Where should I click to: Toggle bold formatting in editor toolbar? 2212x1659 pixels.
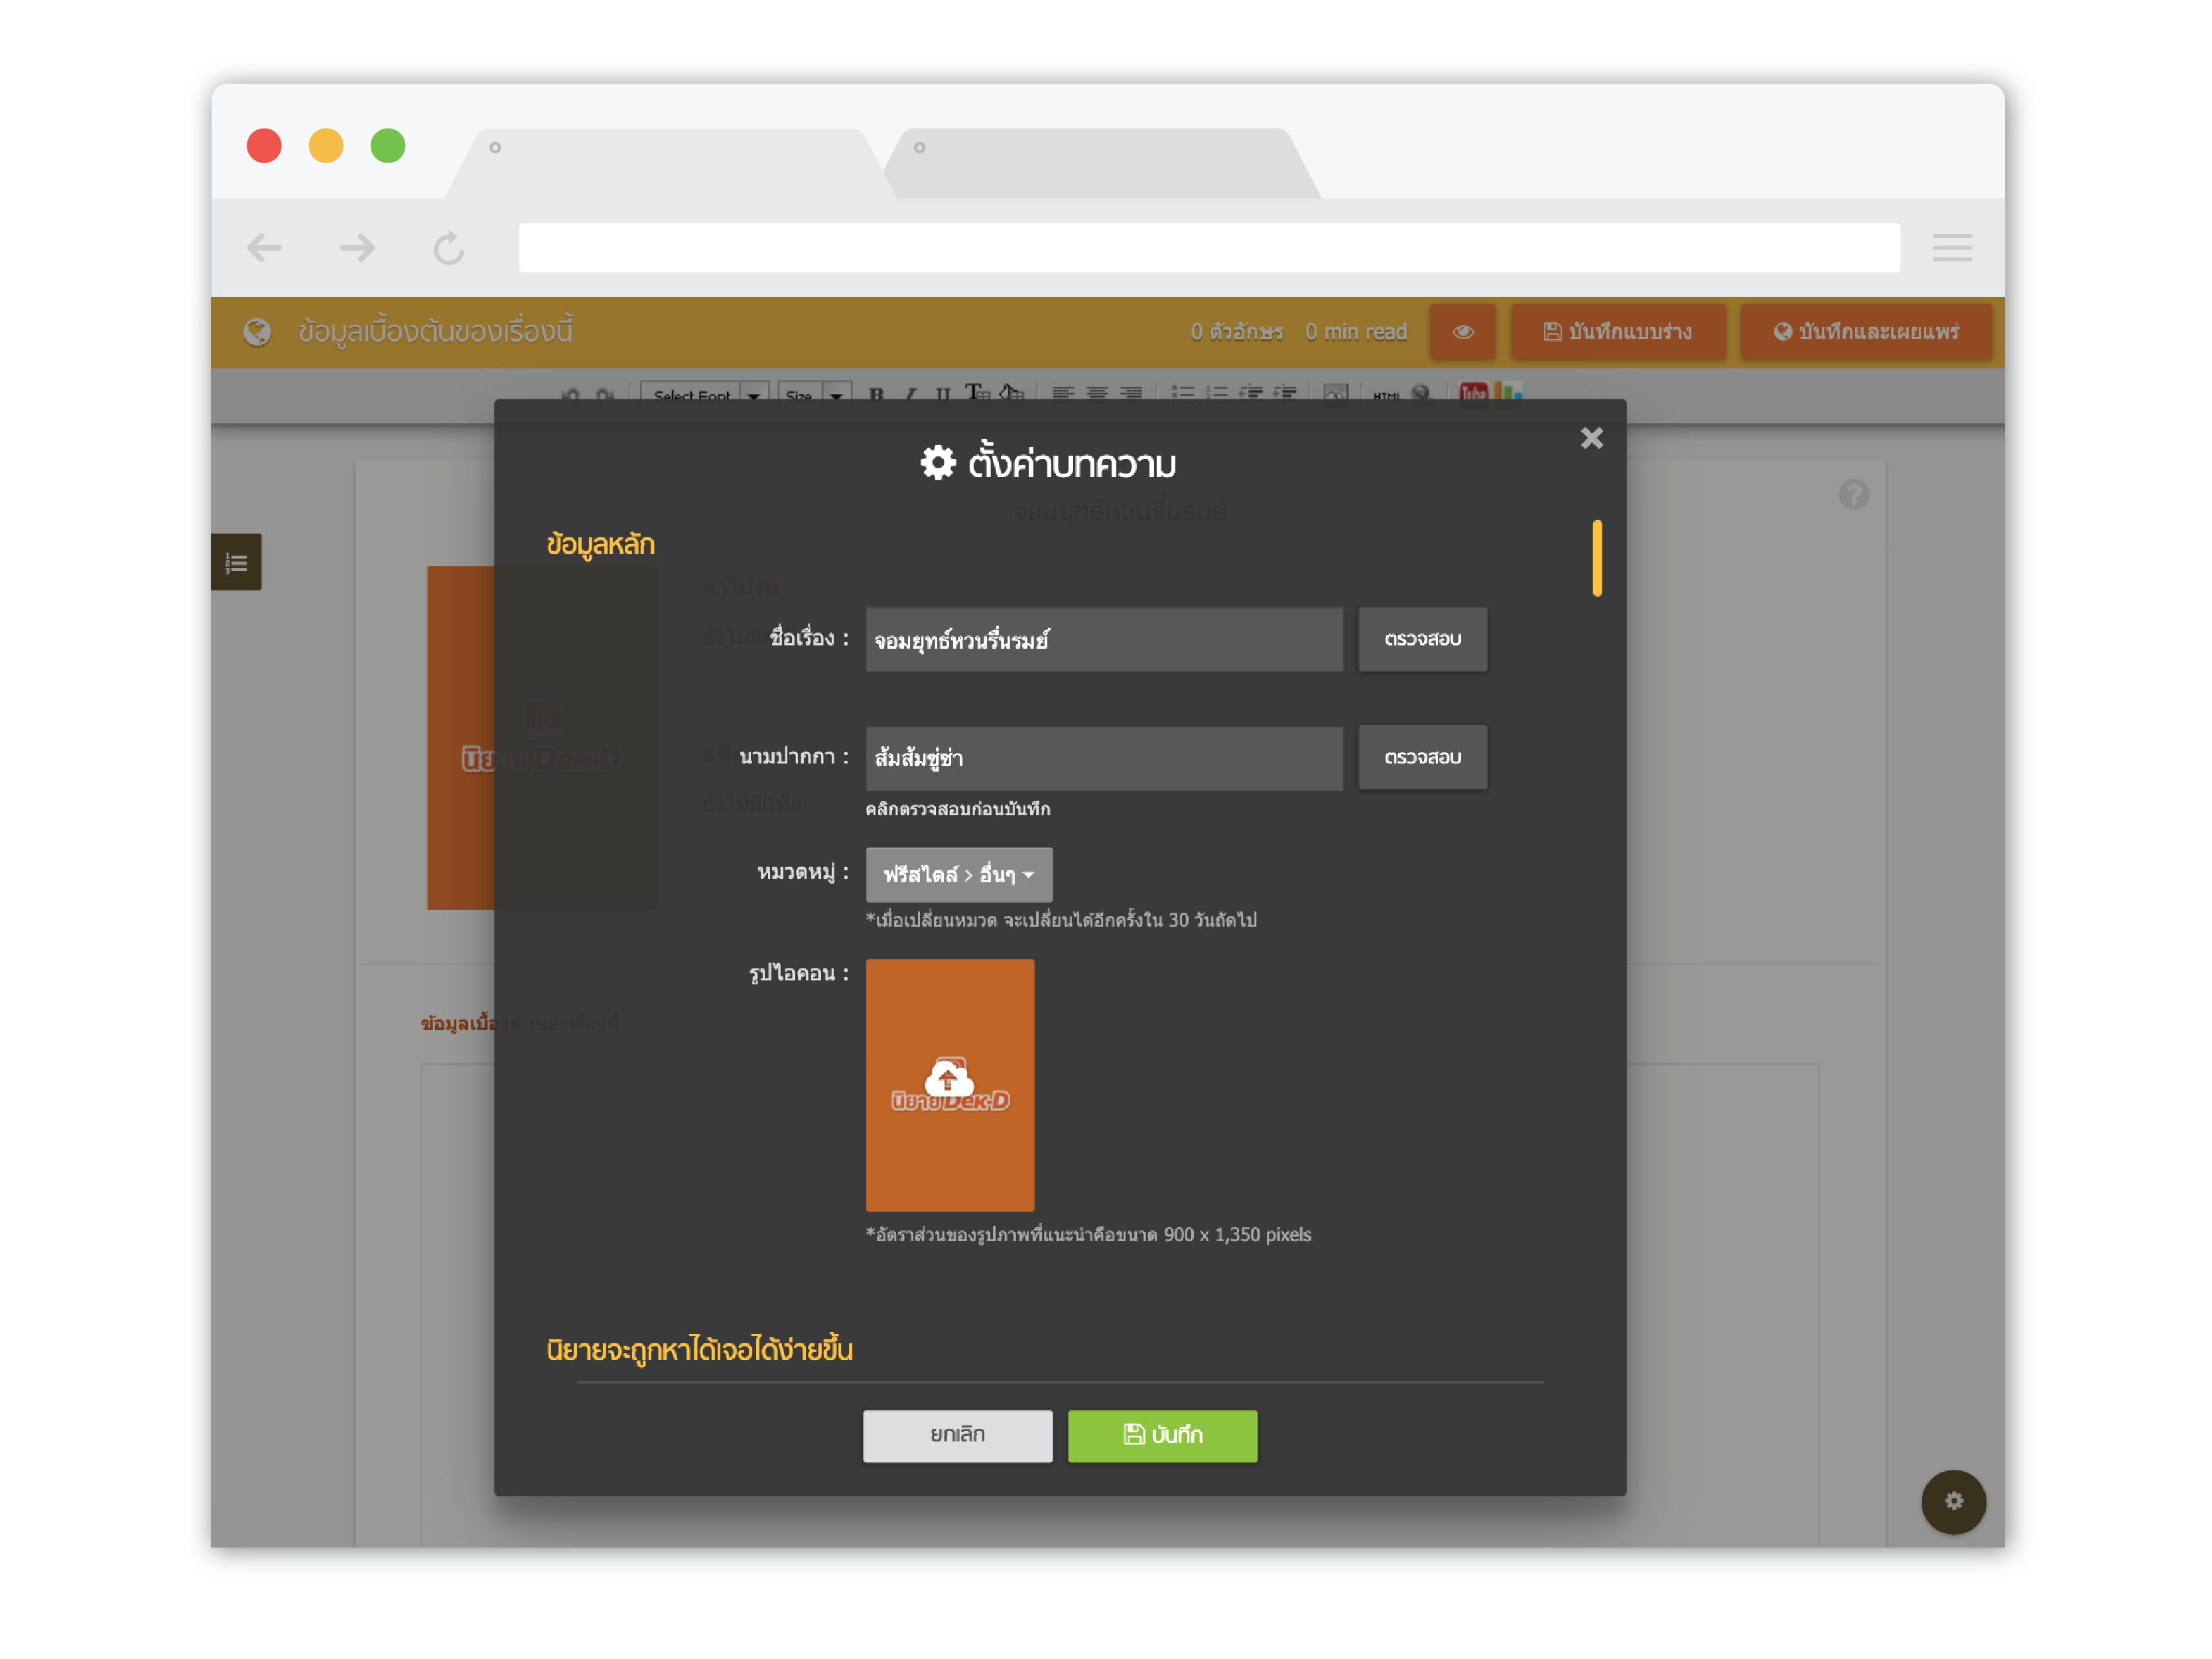coord(876,394)
